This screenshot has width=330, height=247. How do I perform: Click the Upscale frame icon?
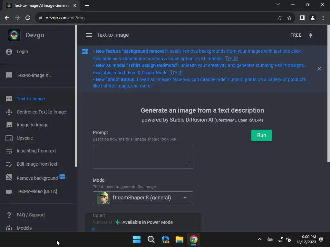coord(9,138)
